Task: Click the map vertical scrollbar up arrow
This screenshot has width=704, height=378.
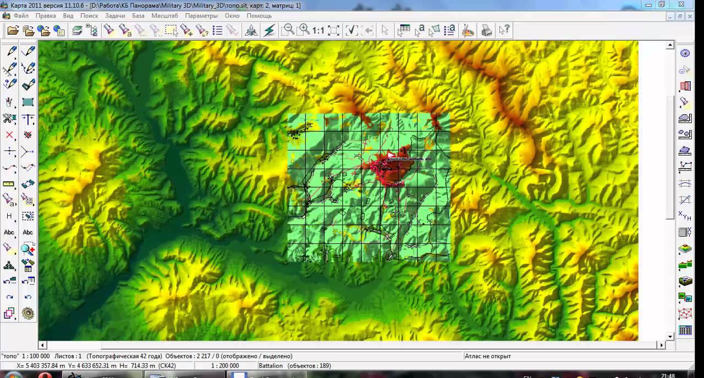Action: point(670,46)
